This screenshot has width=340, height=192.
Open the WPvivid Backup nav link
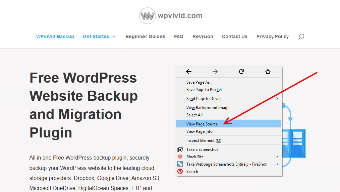pos(55,36)
